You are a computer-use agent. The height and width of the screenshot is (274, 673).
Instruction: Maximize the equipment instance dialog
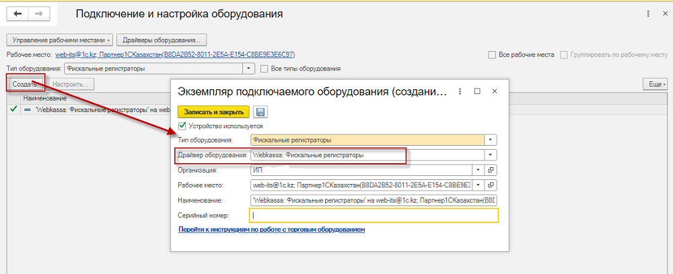click(x=477, y=91)
